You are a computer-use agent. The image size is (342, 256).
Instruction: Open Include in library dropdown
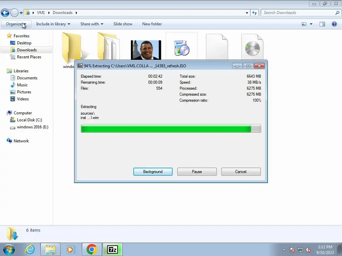click(53, 24)
